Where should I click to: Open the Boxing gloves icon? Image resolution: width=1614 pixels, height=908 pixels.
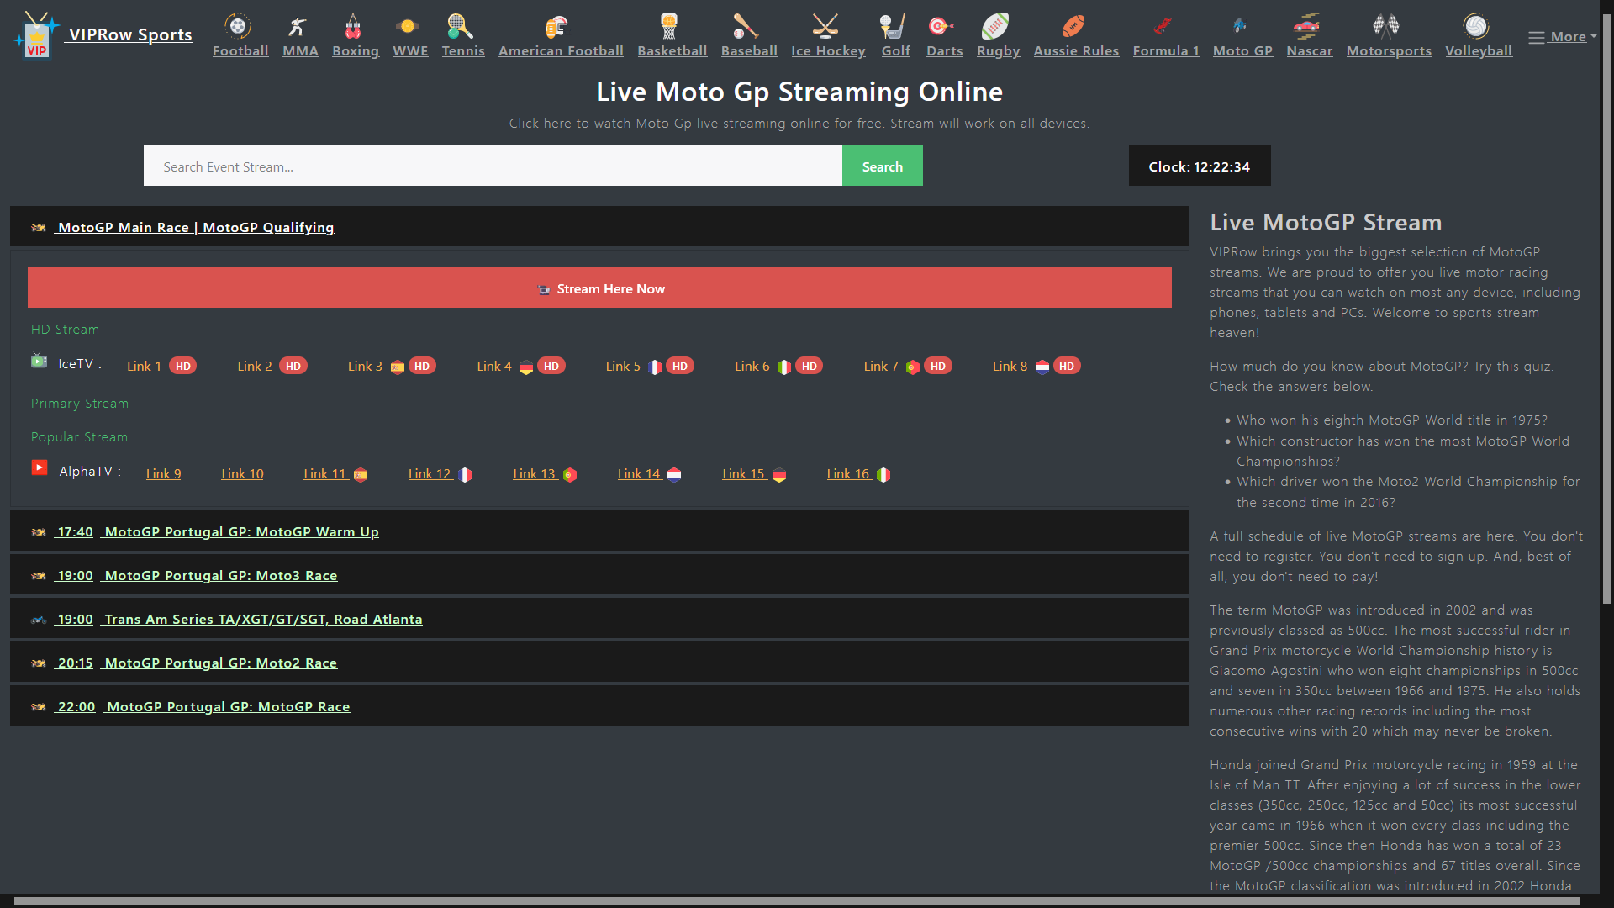353,26
